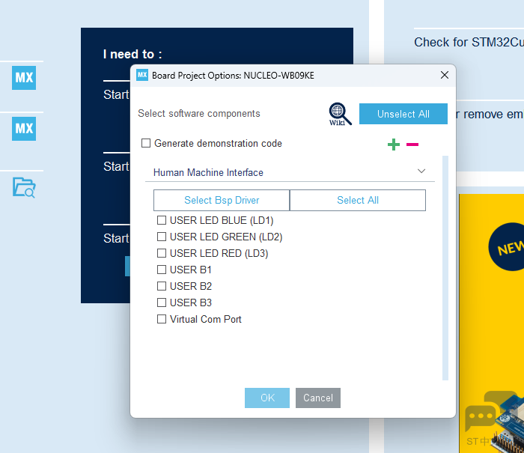The height and width of the screenshot is (453, 524).
Task: Open the Wiki magnifier icon
Action: tap(340, 114)
